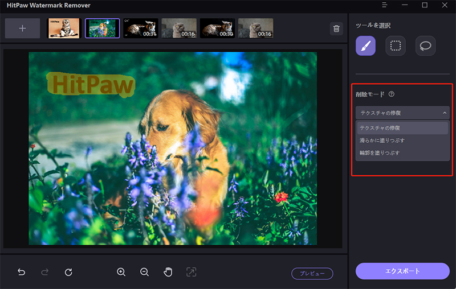This screenshot has width=456, height=289.
Task: Select the rectangular marquee tool
Action: [396, 46]
